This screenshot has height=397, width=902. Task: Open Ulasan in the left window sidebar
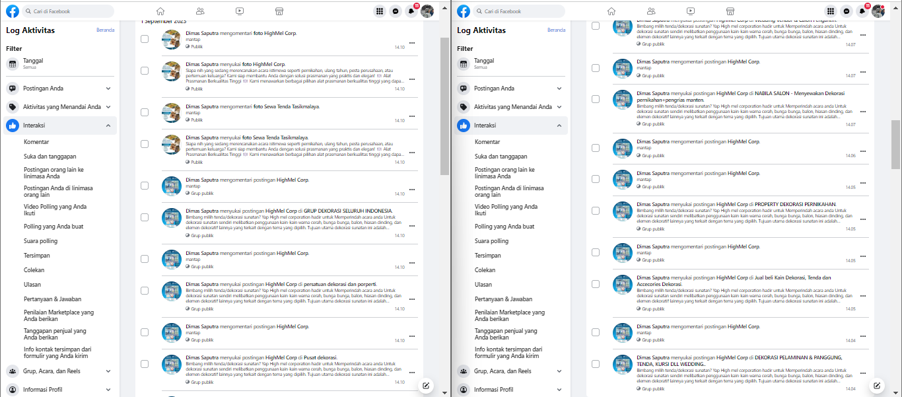point(32,285)
